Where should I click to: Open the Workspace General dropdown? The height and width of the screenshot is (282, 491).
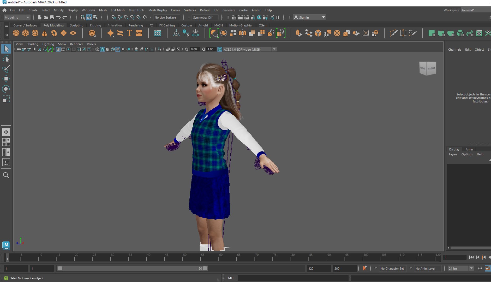(476, 10)
